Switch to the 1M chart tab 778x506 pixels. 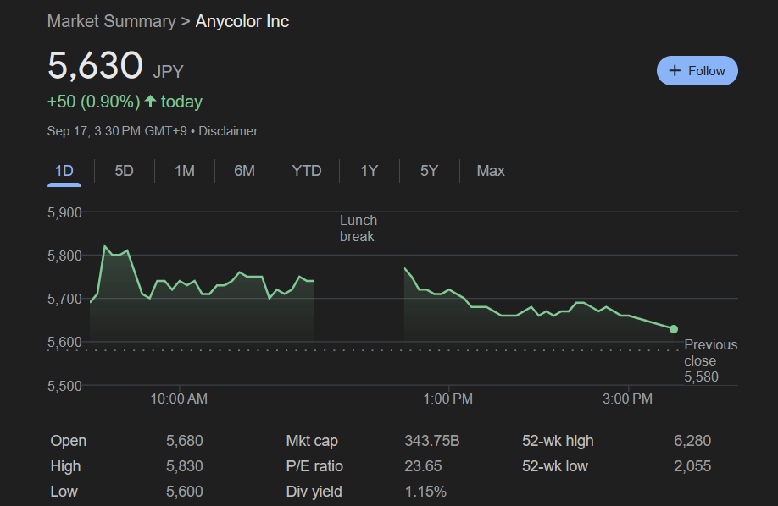(x=185, y=171)
